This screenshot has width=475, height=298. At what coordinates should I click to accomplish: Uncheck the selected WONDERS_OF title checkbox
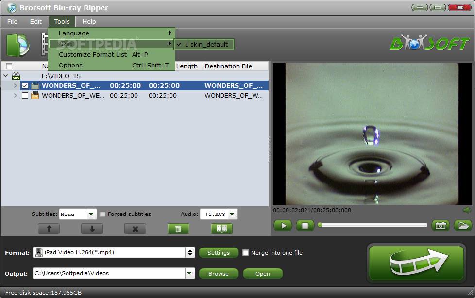pyautogui.click(x=25, y=86)
